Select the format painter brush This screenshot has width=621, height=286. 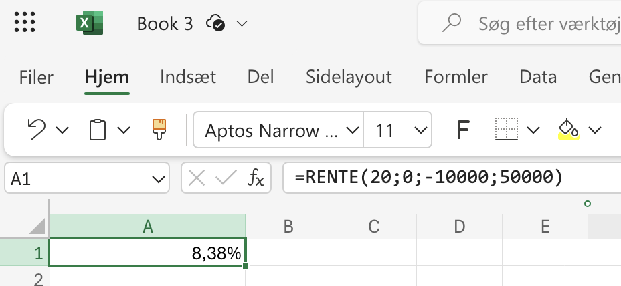click(159, 129)
